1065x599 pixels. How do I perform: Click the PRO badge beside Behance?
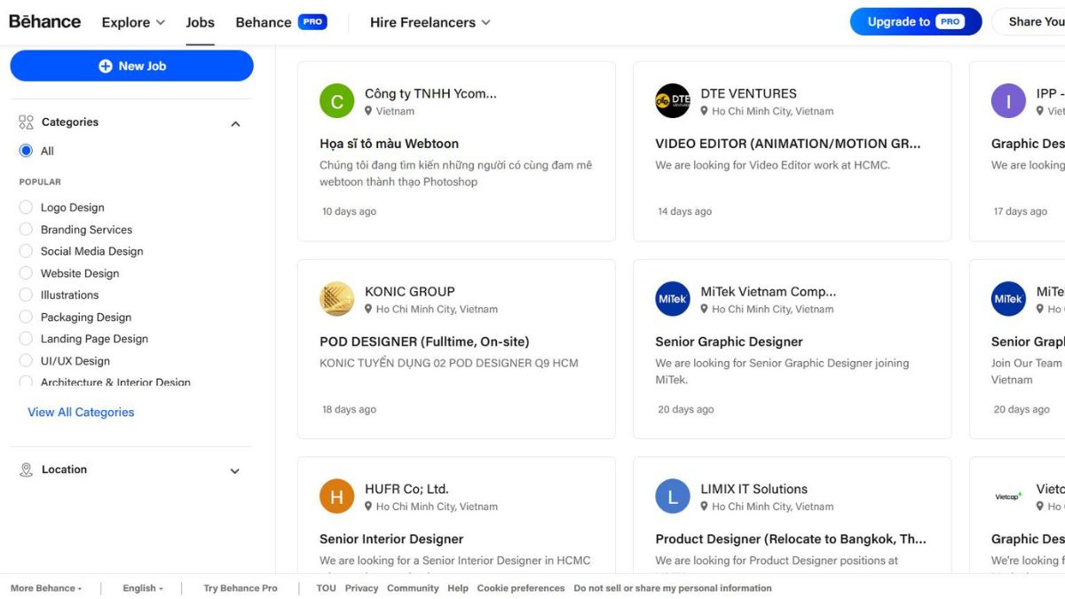click(x=312, y=22)
